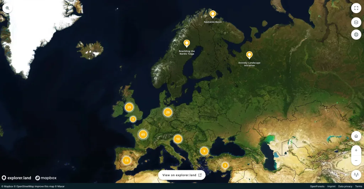The width and height of the screenshot is (364, 189).
Task: Switch the globe projection view
Action: [356, 35]
